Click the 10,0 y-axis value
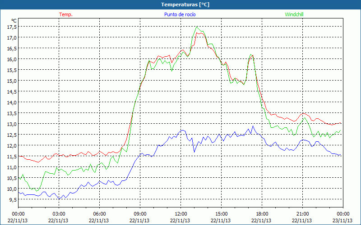Screen dimensions: 361x225 (12, 189)
